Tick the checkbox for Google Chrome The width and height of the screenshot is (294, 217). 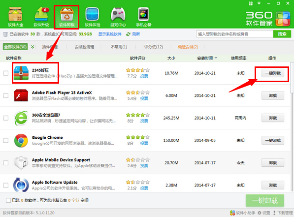6,140
